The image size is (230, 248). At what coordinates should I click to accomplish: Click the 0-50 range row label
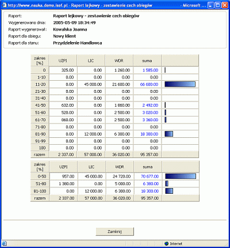click(40, 176)
